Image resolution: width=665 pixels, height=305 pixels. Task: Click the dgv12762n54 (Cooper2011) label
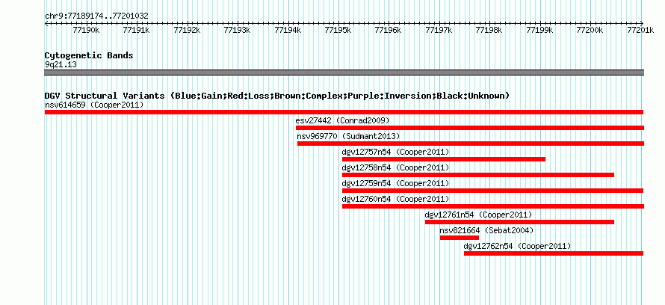[517, 246]
